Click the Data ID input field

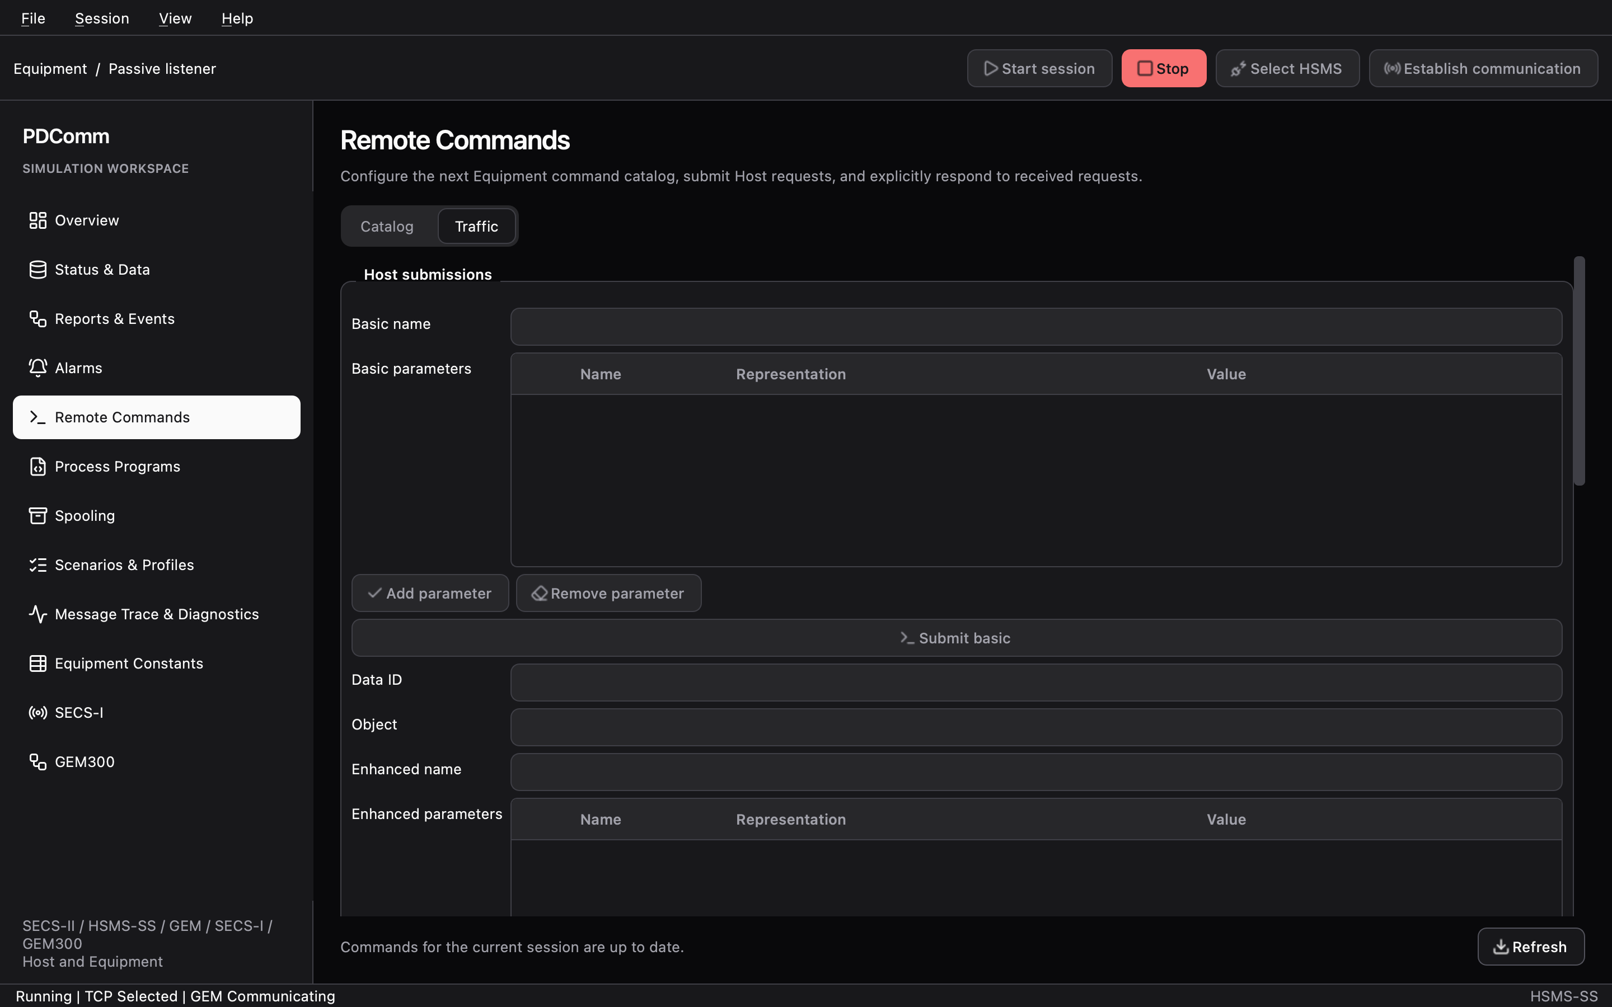[x=1036, y=683]
